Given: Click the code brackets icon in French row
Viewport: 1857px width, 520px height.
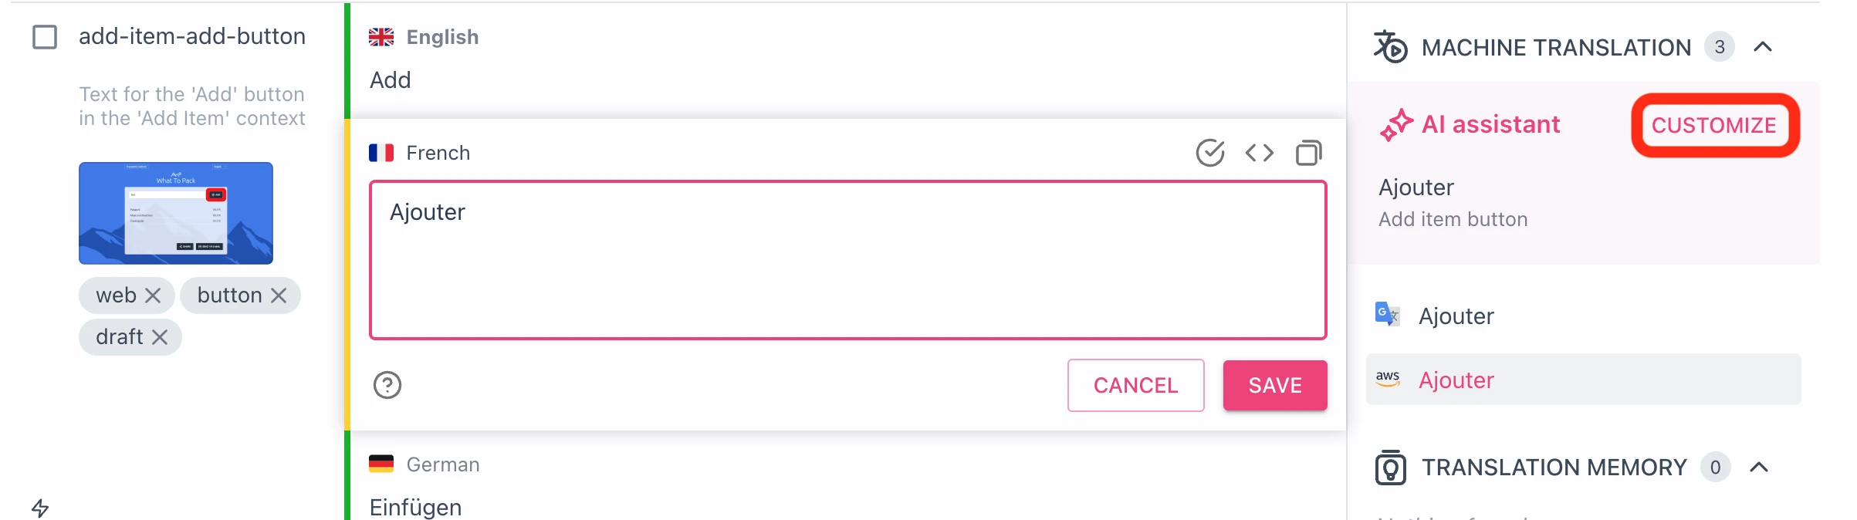Looking at the screenshot, I should click(1260, 153).
